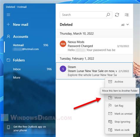Click the plus icon beside New mail
The image size is (140, 137).
coord(8,24)
